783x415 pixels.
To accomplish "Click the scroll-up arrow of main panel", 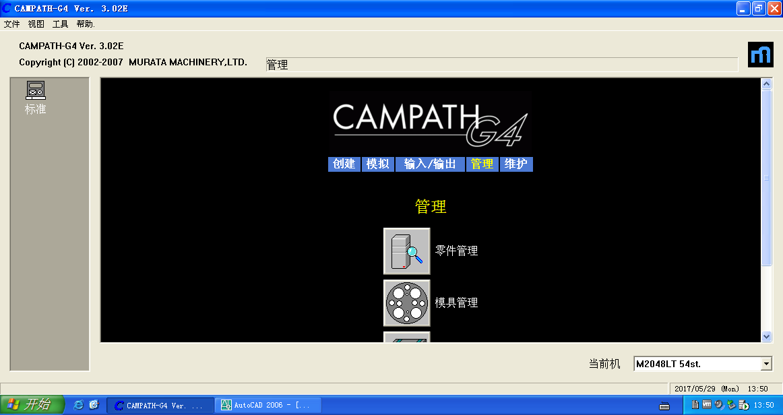I will [x=767, y=84].
